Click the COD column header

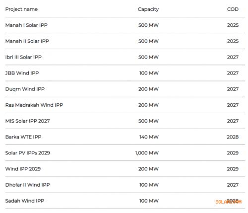(x=233, y=9)
